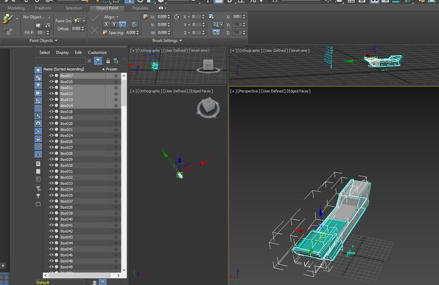This screenshot has width=439, height=285.
Task: Expand the Paint On dropdown arrow
Action: click(84, 21)
